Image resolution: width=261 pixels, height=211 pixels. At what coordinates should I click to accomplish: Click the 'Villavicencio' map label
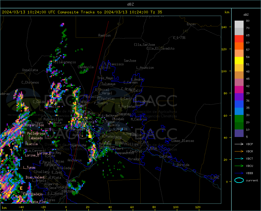point(65,62)
